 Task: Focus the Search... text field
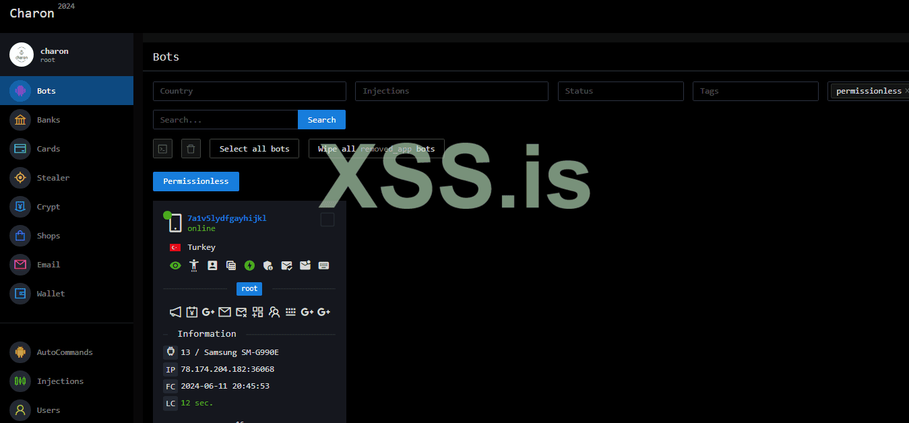[225, 120]
